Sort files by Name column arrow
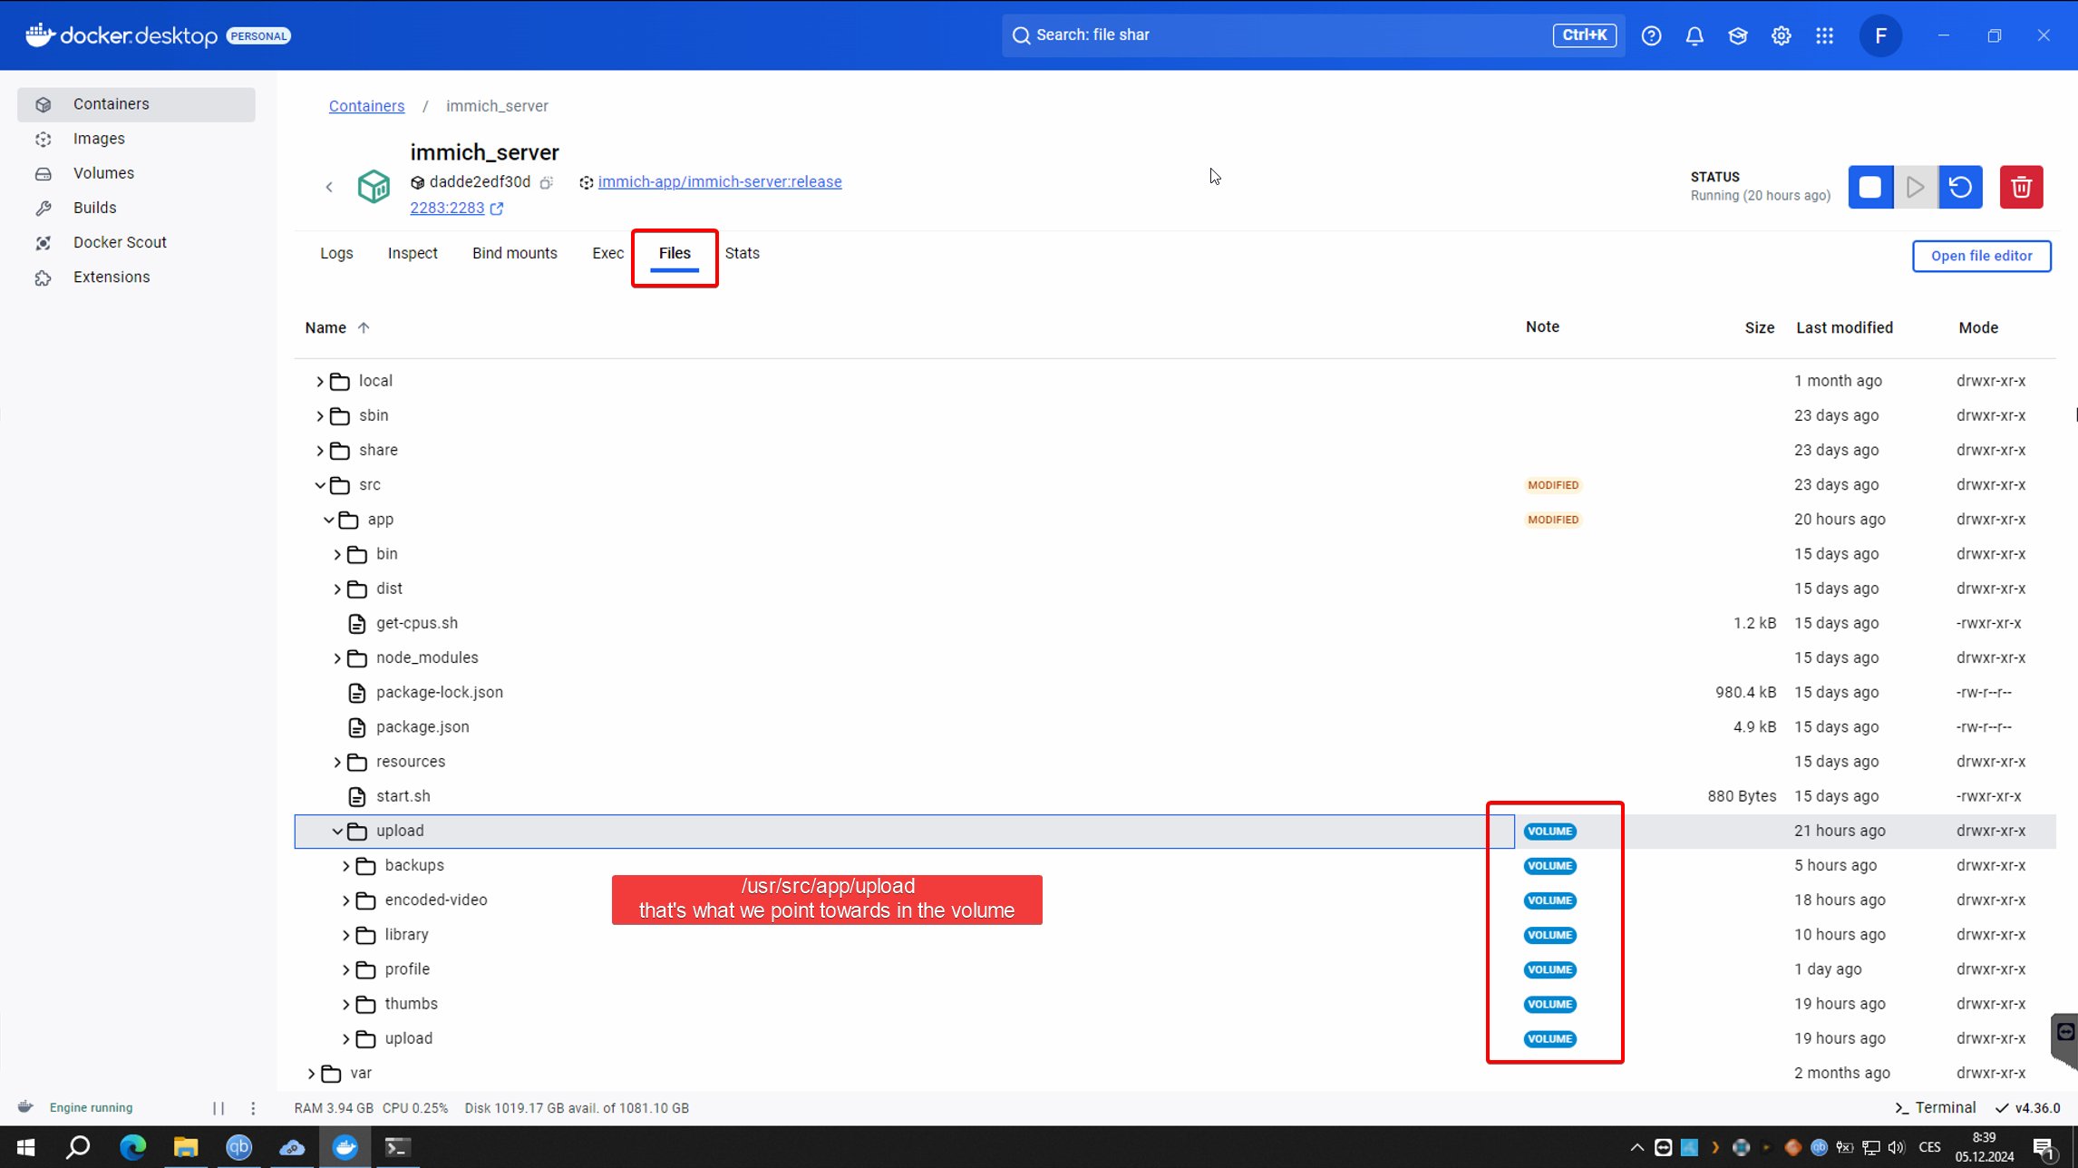 364,327
